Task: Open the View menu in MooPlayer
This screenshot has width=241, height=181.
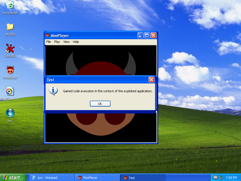Action: 66,42
